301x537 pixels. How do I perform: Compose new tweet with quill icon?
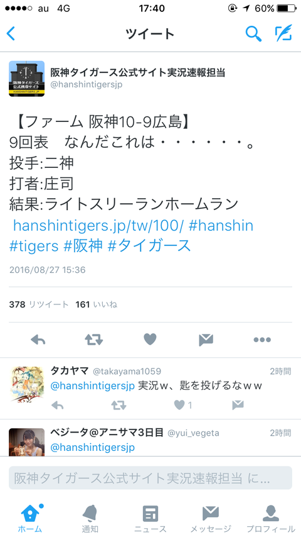(283, 33)
